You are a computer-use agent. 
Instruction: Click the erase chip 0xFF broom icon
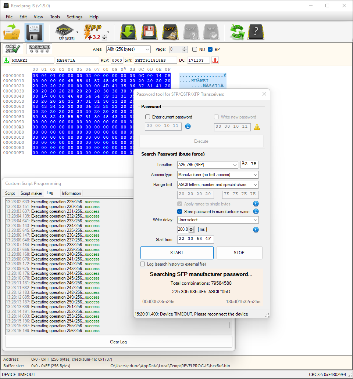coord(170,32)
